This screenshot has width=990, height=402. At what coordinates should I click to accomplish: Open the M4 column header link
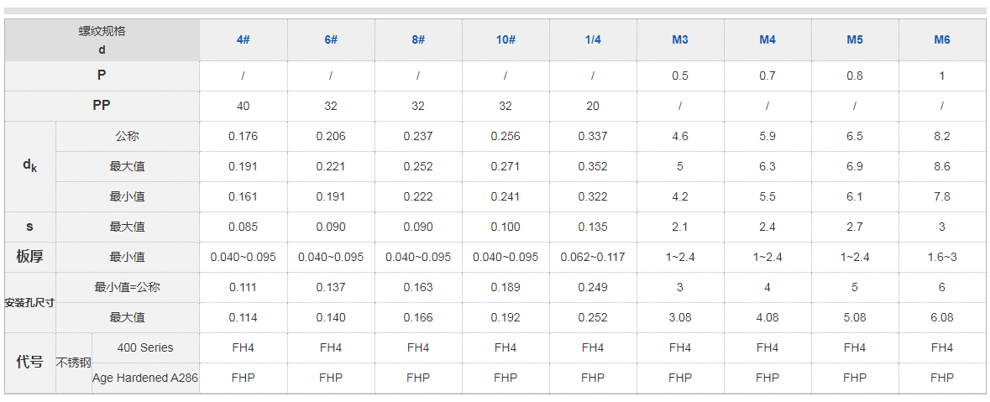pyautogui.click(x=767, y=40)
